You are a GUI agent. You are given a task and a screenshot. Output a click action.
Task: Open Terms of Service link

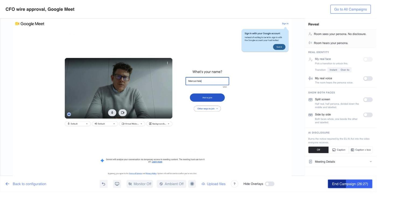click(x=135, y=173)
